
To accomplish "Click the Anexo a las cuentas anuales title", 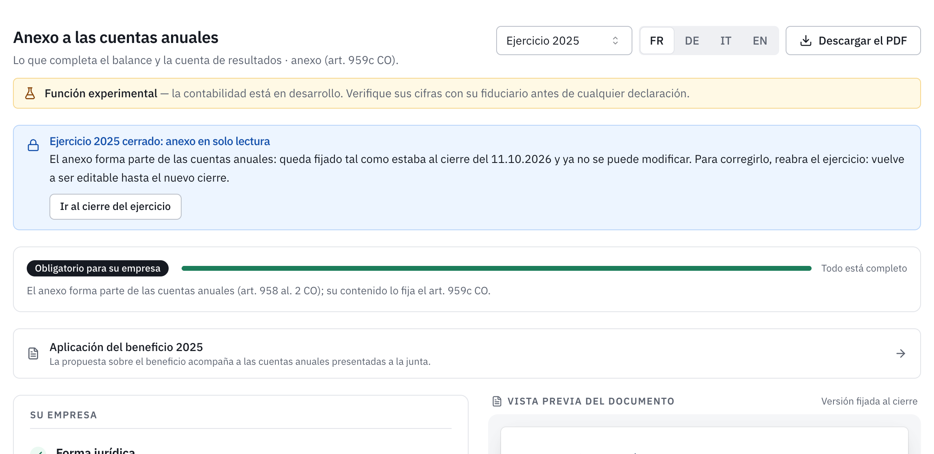I will click(x=116, y=37).
